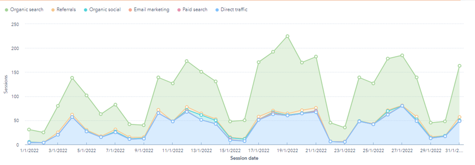Select Organic search point on 29/1/2022

click(431, 122)
